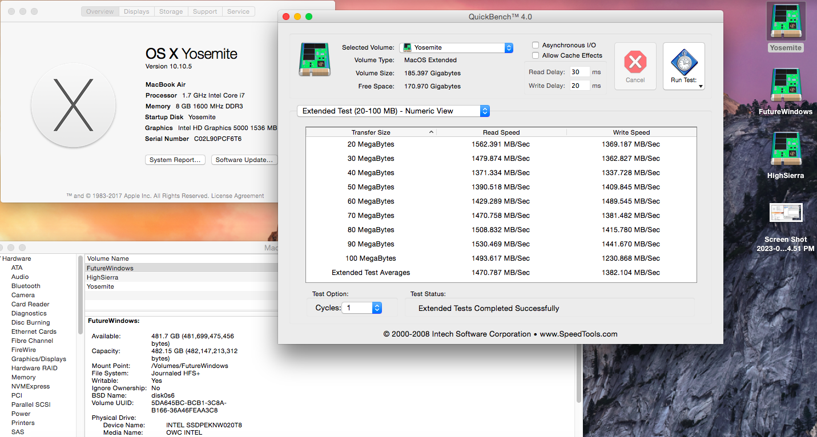Select Disc Burning in the sidebar
Screen dimensions: 817x437
pyautogui.click(x=31, y=322)
